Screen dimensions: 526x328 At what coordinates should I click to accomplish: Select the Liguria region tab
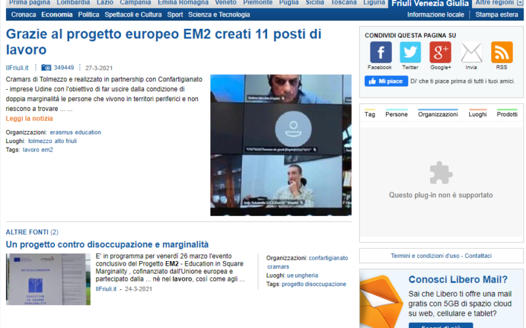pos(374,3)
